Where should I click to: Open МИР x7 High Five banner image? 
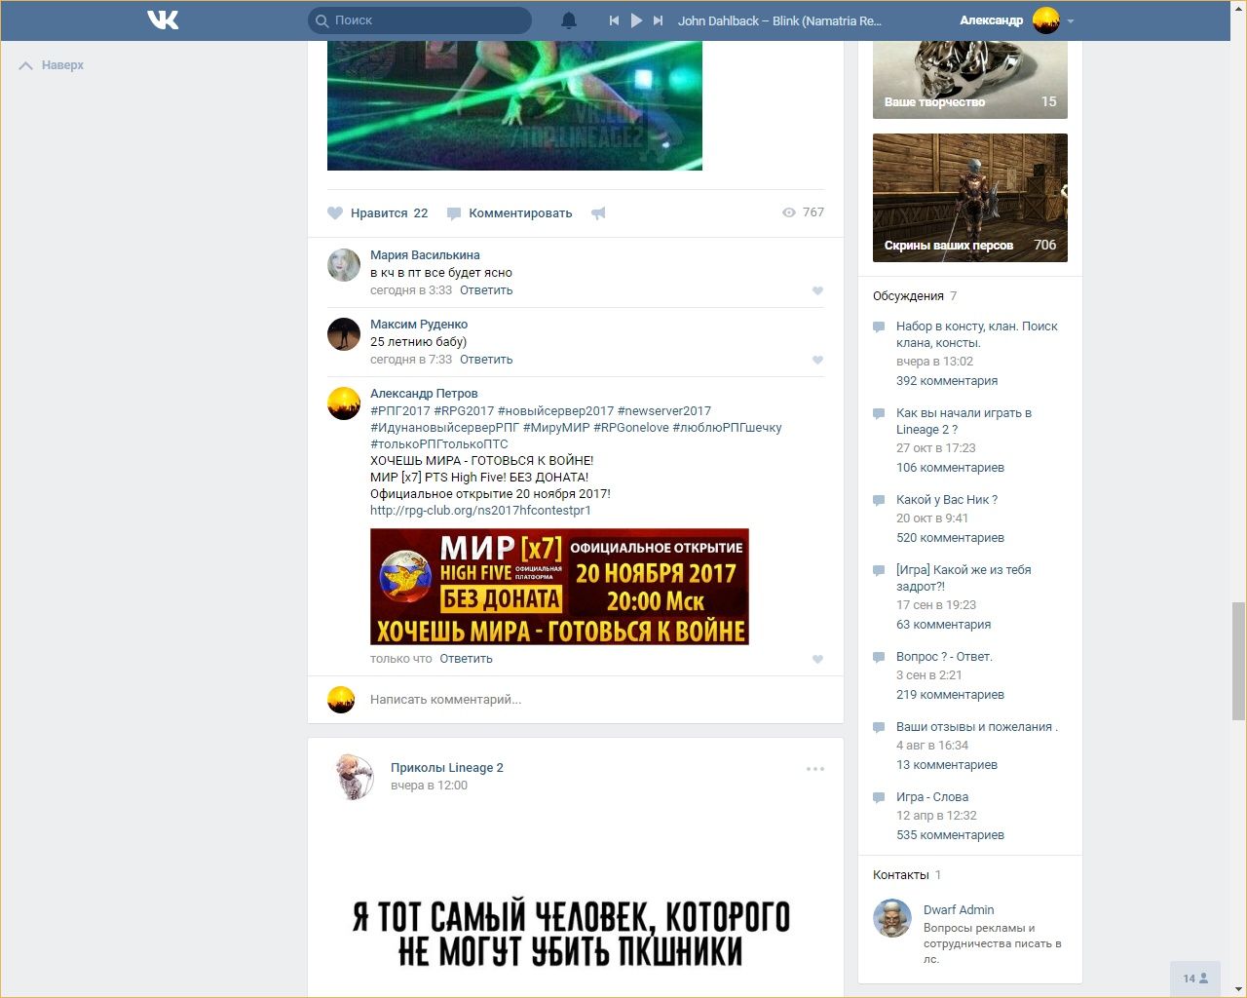[559, 587]
